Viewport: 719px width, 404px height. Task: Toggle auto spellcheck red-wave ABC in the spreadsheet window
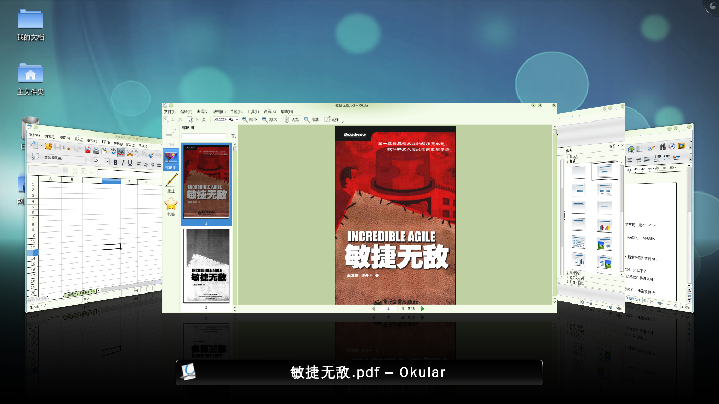tap(121, 152)
